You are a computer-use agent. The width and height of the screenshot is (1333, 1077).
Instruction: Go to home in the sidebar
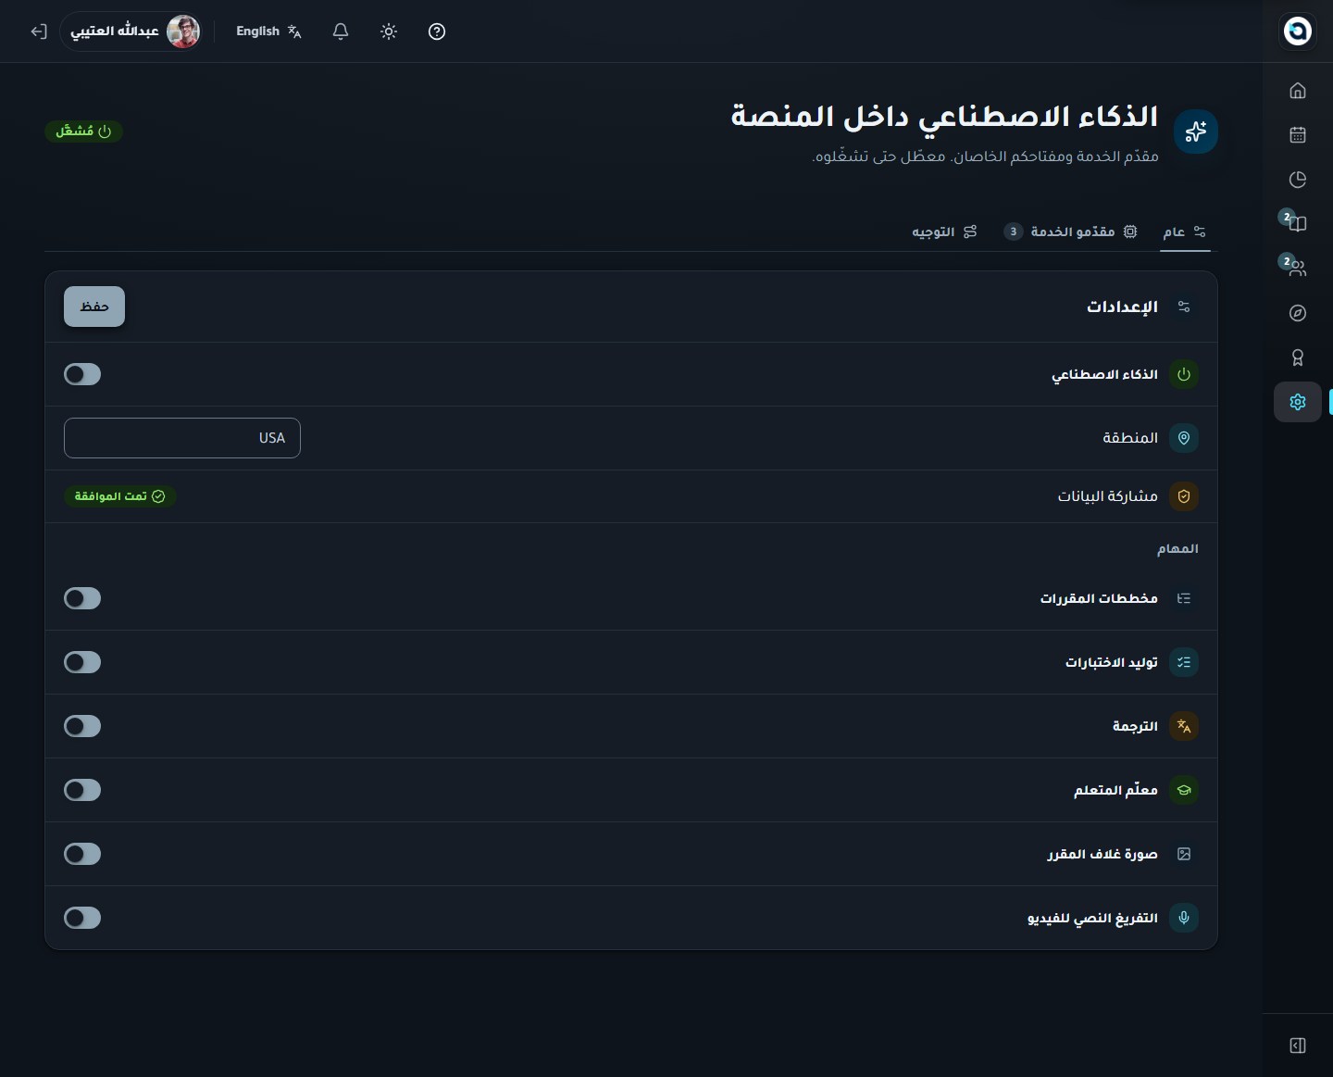coord(1298,91)
